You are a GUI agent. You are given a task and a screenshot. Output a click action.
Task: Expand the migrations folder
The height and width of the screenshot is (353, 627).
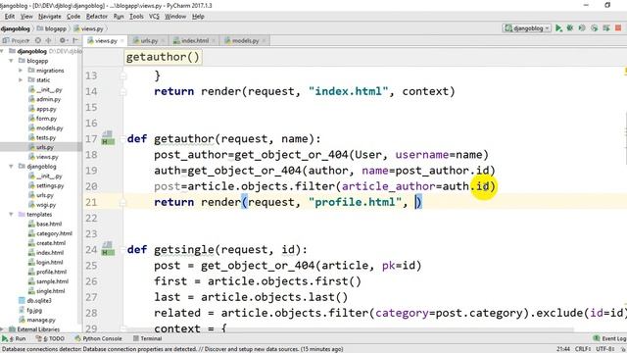coord(21,71)
